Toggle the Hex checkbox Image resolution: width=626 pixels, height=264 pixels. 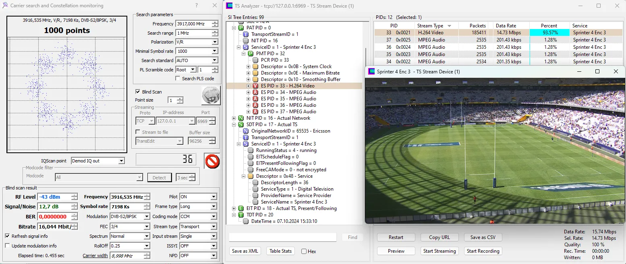304,251
